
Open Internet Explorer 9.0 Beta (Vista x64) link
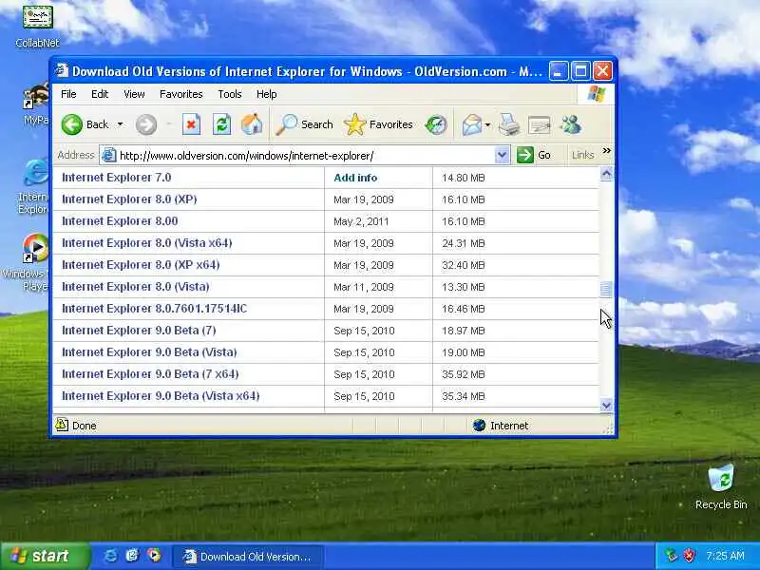[x=161, y=395]
